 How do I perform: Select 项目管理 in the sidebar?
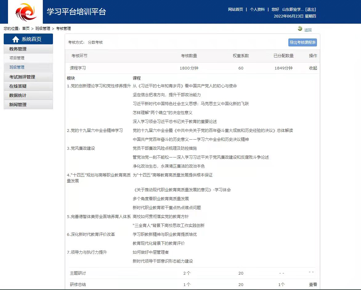(x=17, y=58)
